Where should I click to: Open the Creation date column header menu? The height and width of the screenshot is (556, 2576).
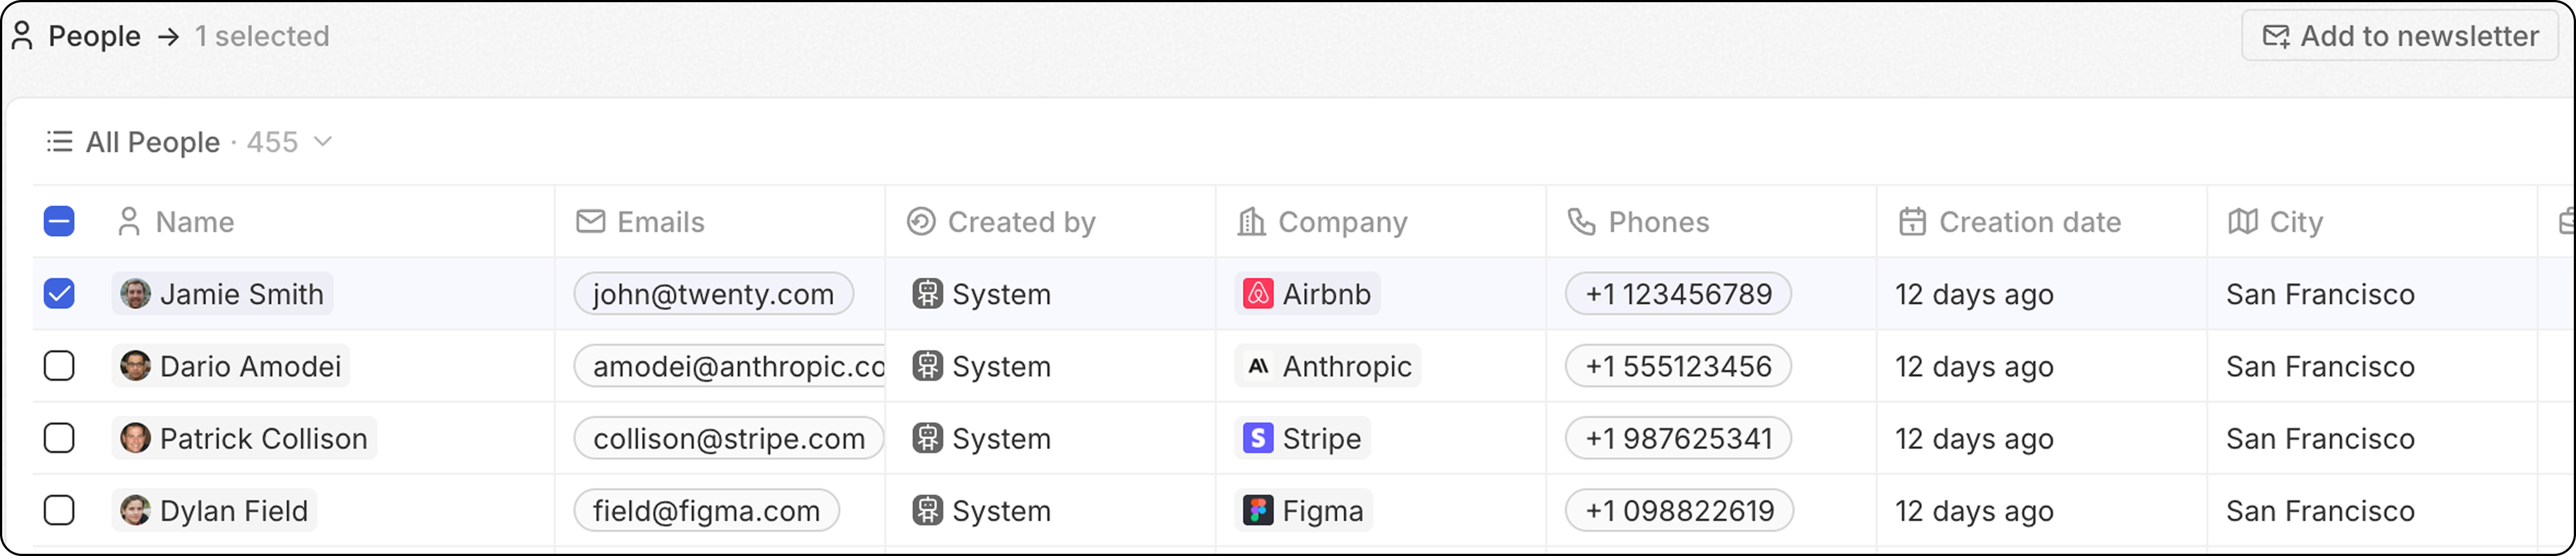2028,222
